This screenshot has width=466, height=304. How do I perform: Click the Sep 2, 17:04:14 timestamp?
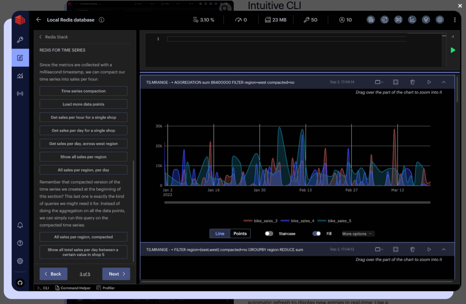pos(342,82)
